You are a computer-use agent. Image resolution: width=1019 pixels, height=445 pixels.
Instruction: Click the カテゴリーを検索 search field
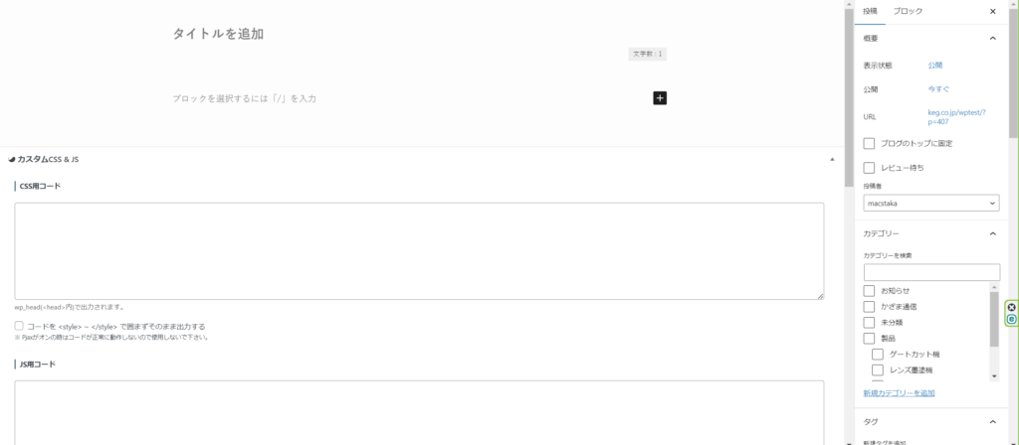point(931,272)
